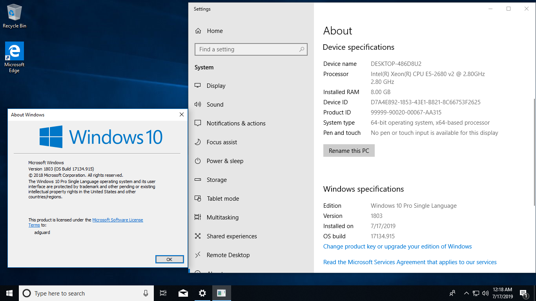
Task: Select the Microsoft Edge desktop shortcut
Action: click(15, 57)
